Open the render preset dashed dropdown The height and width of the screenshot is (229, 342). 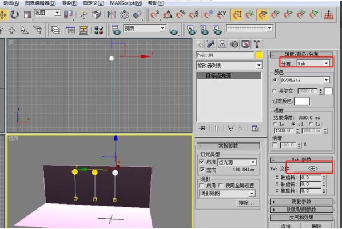click(249, 28)
